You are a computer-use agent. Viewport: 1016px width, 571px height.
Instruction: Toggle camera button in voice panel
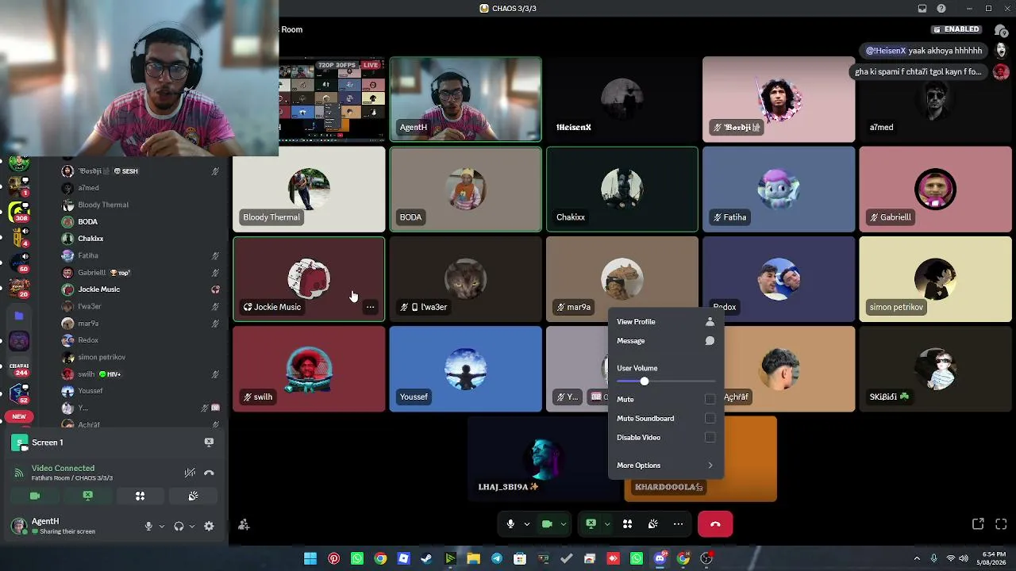coord(35,496)
